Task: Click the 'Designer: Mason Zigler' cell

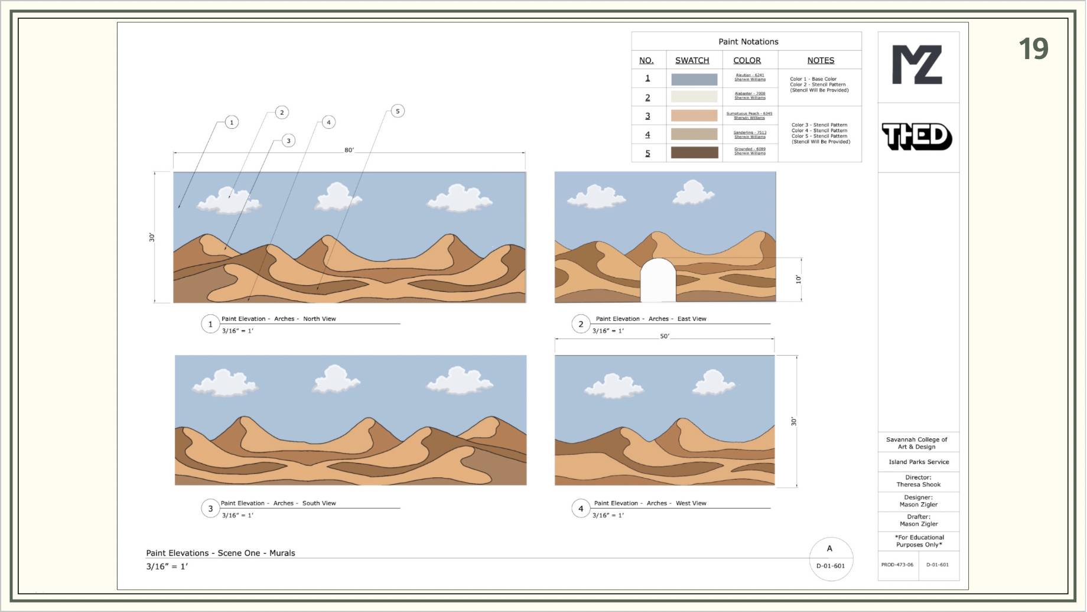Action: 918,501
